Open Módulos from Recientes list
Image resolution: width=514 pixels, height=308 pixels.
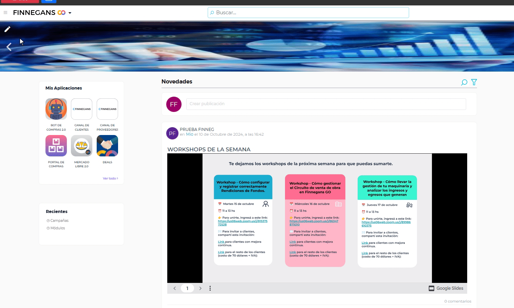[x=58, y=228]
